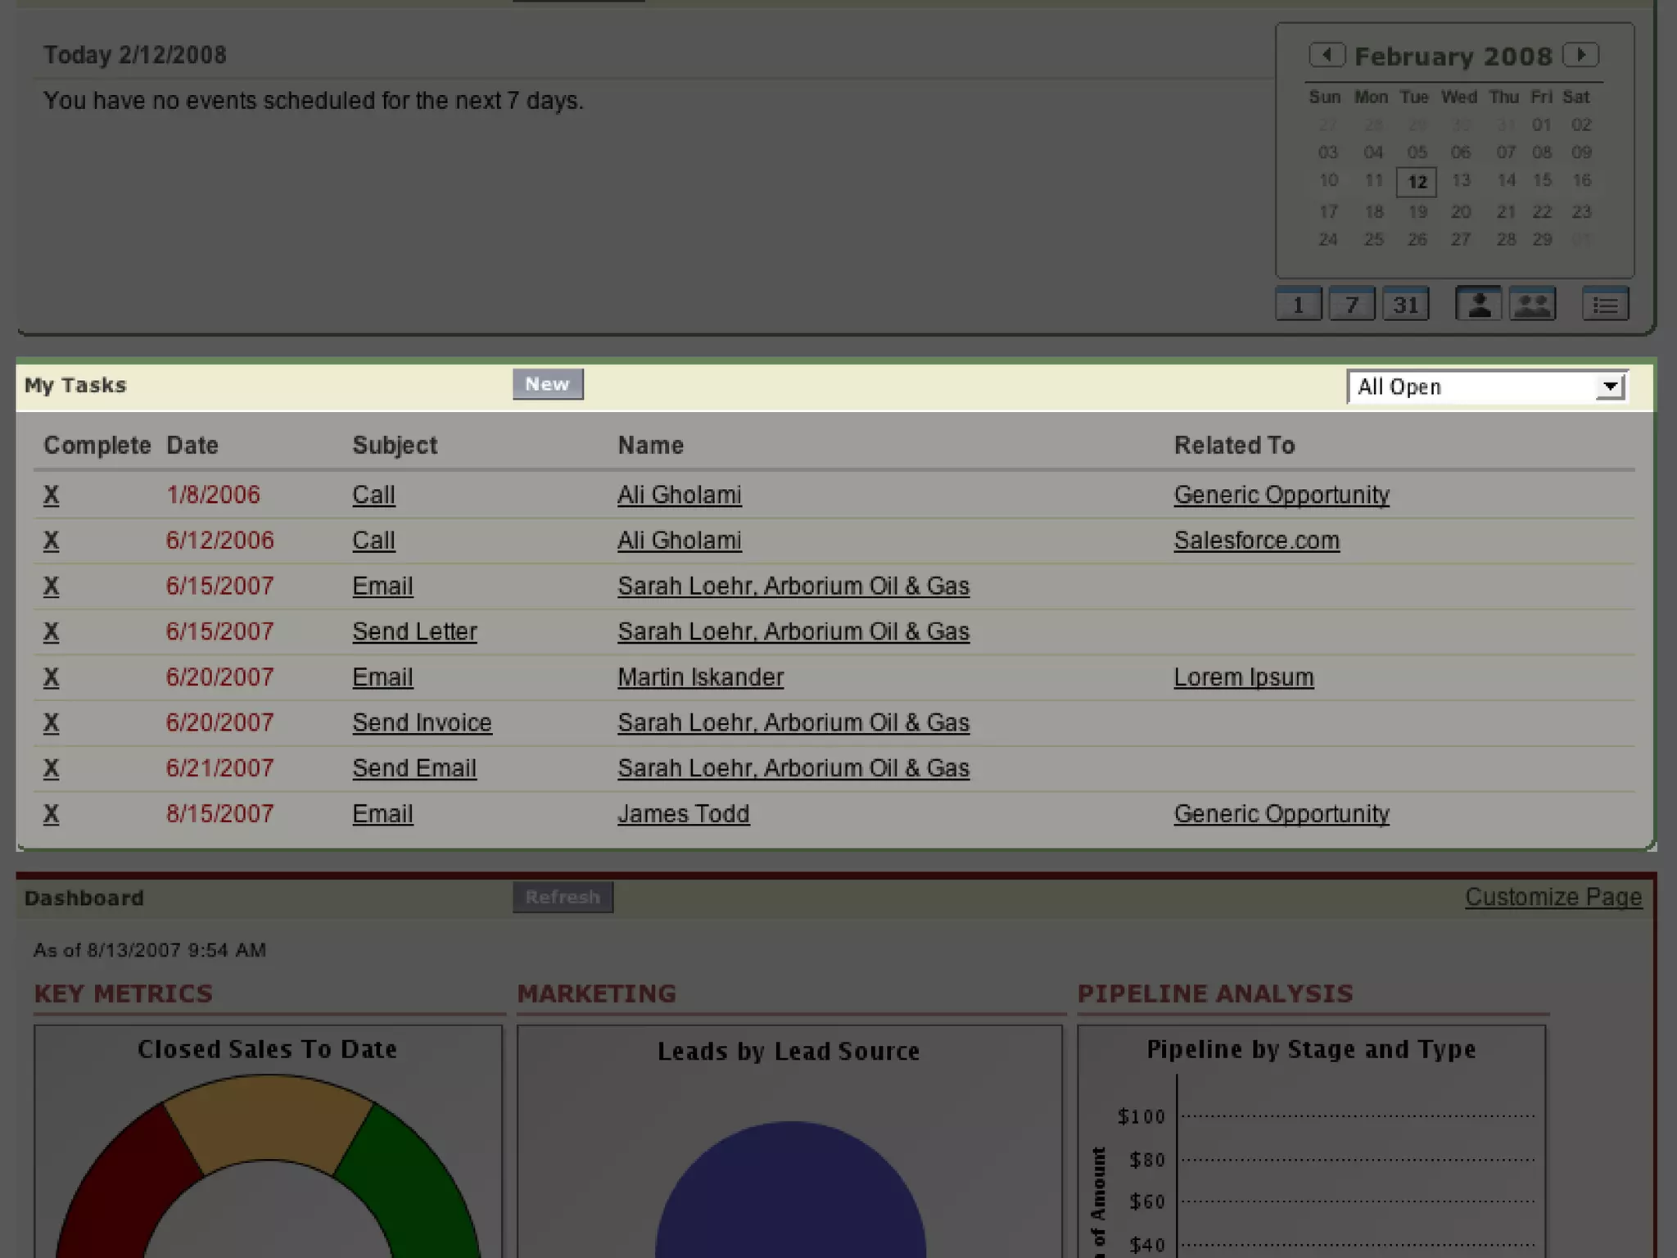
Task: Open the month view calendar icon
Action: tap(1406, 305)
